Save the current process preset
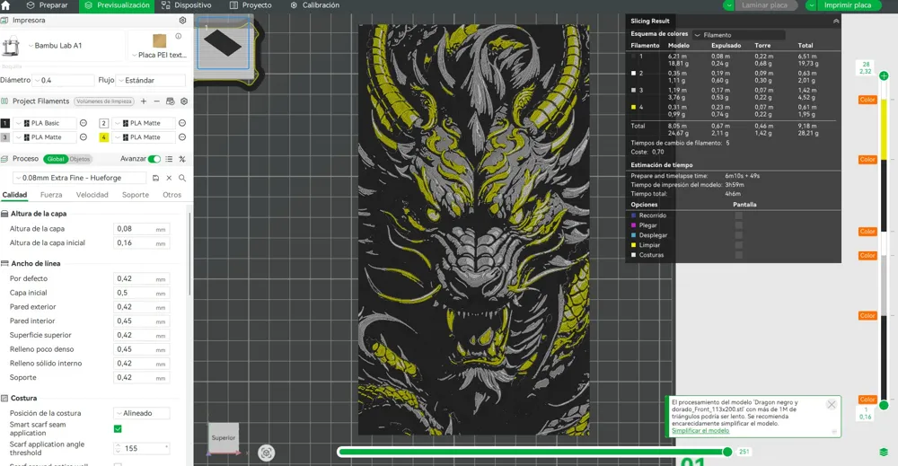This screenshot has width=898, height=466. 155,178
